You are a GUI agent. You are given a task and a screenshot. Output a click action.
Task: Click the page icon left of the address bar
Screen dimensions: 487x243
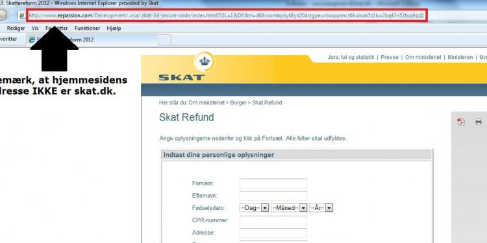(21, 15)
